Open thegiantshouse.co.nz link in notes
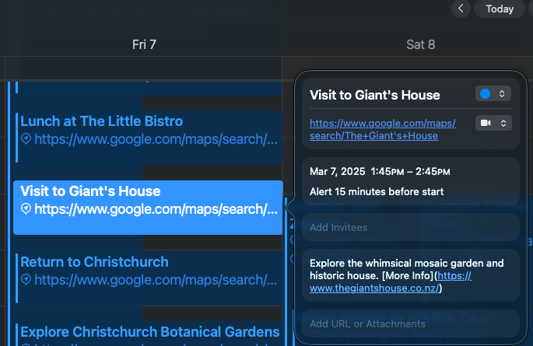 tap(376, 288)
